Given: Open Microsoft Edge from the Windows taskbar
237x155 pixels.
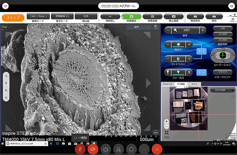Looking at the screenshot, I should click(57, 144).
